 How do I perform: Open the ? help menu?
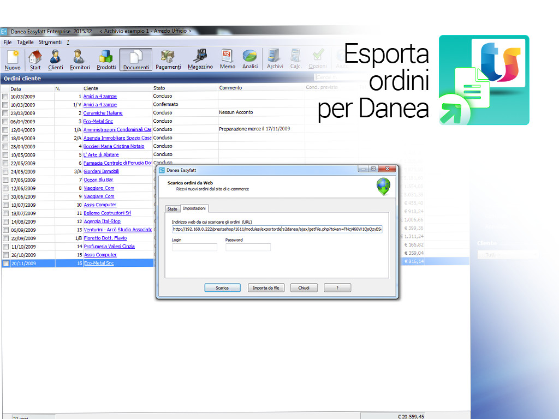coord(68,42)
